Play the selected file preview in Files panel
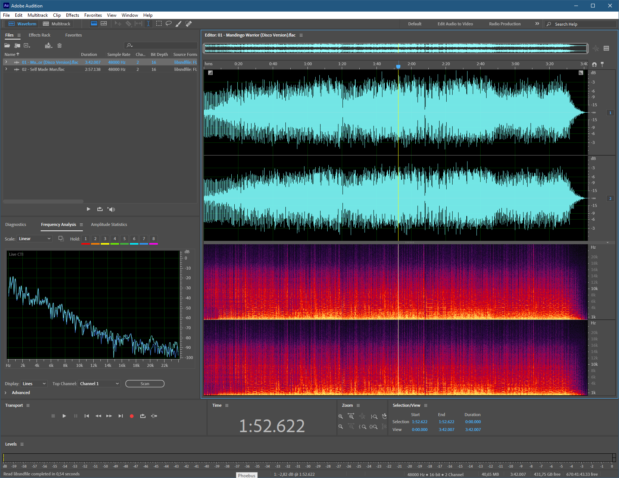The height and width of the screenshot is (478, 619). (x=88, y=209)
